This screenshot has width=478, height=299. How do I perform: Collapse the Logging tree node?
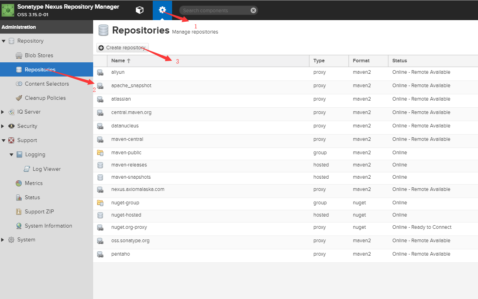point(11,155)
